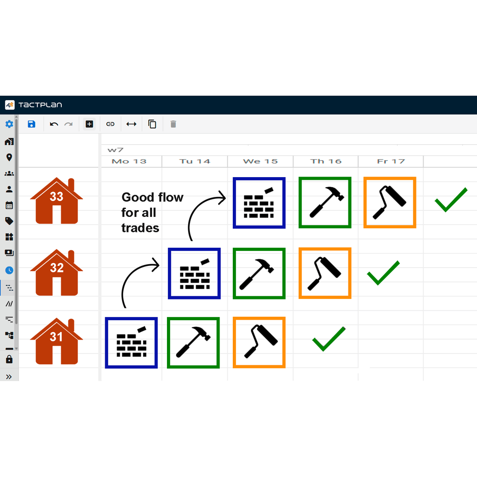This screenshot has height=477, width=477.
Task: Toggle the lock icon in the sidebar
Action: 9,360
